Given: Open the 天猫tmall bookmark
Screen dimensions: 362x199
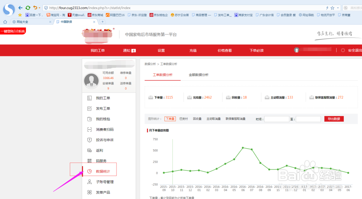Looking at the screenshot, I should (x=76, y=15).
